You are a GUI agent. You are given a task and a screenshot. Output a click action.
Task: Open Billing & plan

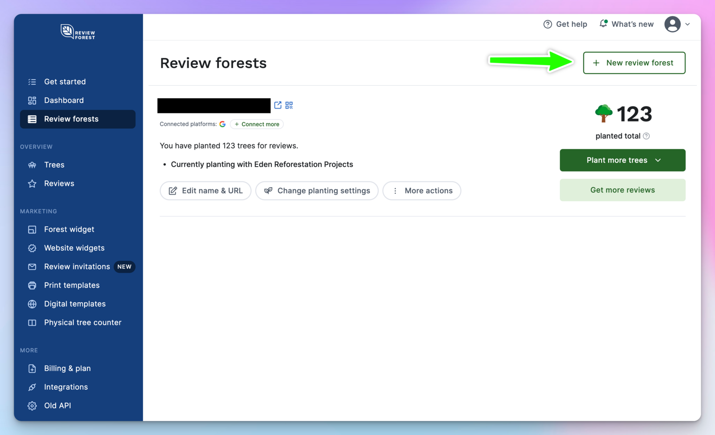coord(67,368)
